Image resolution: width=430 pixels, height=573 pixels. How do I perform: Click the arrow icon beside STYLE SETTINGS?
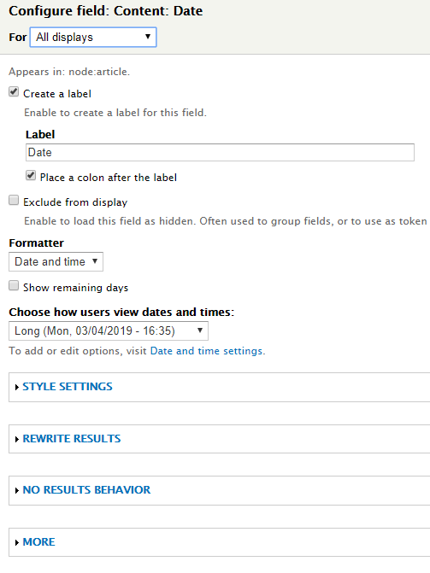click(x=17, y=388)
